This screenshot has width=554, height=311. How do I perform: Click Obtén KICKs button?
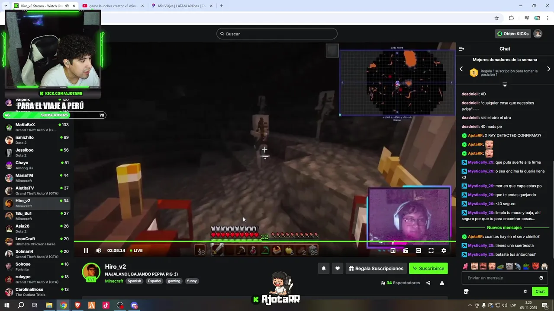pyautogui.click(x=513, y=34)
